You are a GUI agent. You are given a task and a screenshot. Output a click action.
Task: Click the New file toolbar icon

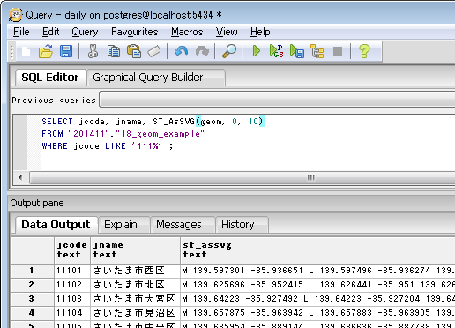(x=26, y=51)
